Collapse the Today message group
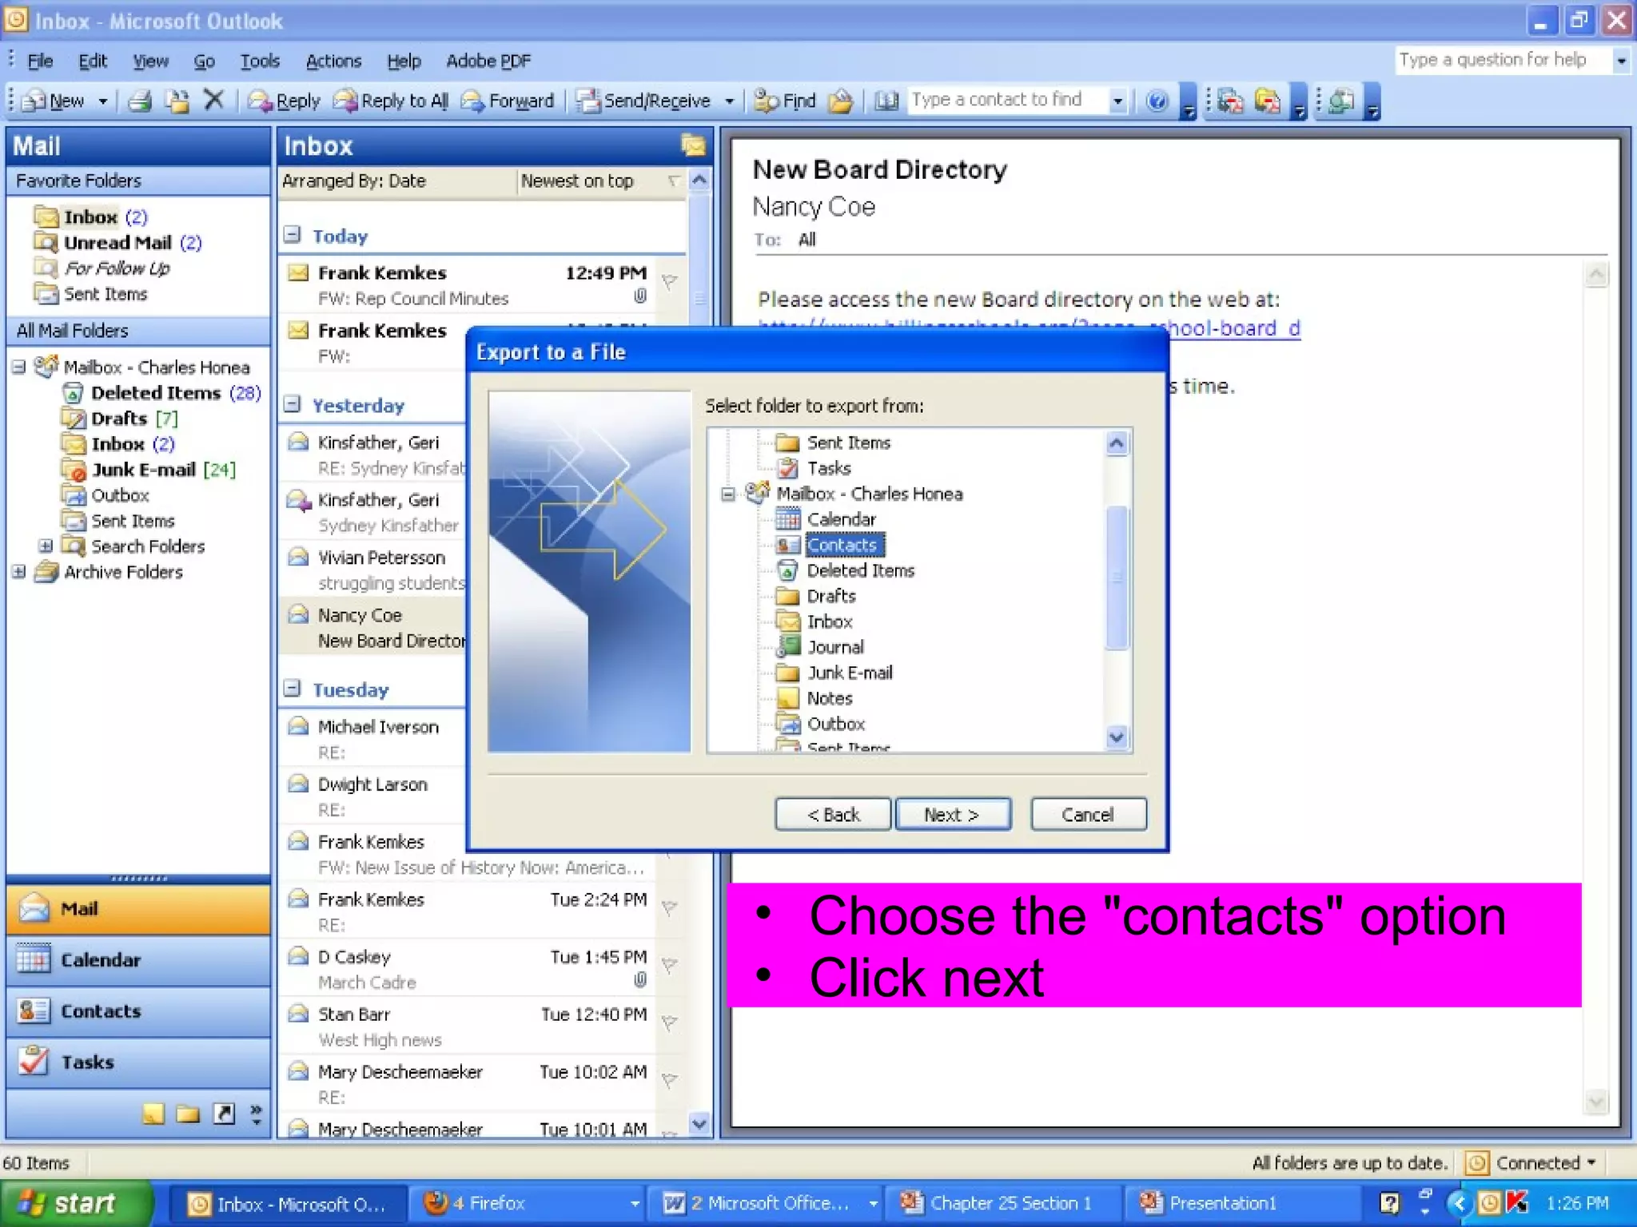Viewport: 1637px width, 1227px height. 292,235
